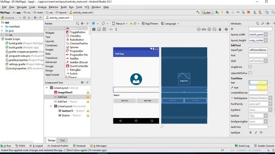Select imageView5 in Component Tree
Image resolution: width=275 pixels, height=154 pixels.
click(x=65, y=92)
